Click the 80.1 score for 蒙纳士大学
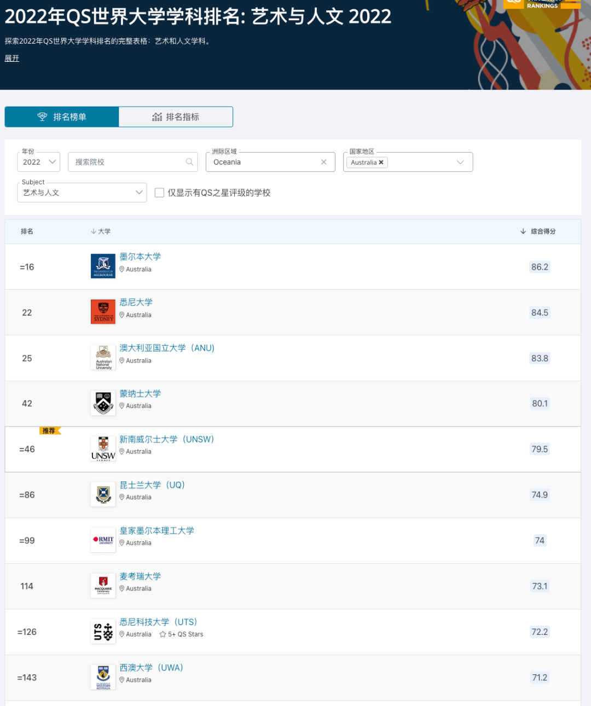591x706 pixels. point(540,404)
